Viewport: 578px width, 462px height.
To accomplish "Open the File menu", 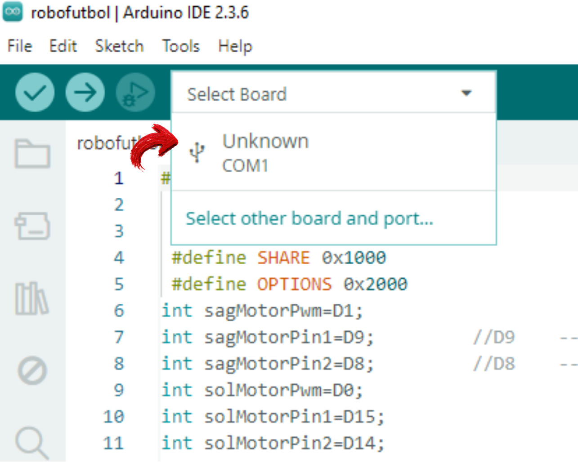I will [20, 46].
